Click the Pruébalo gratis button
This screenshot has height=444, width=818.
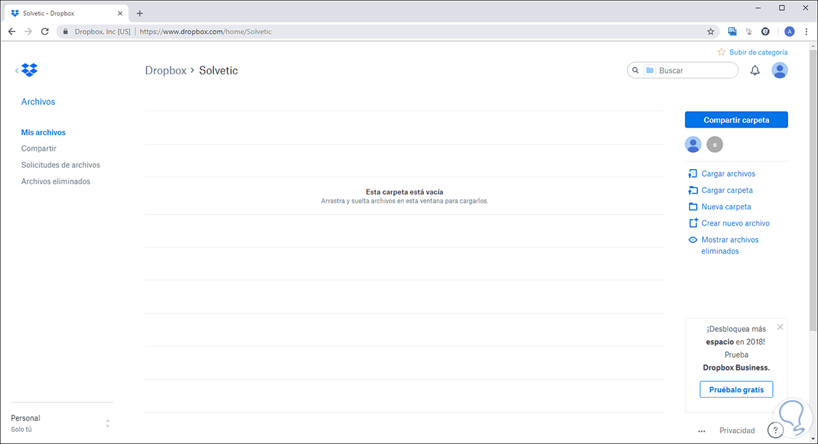pyautogui.click(x=736, y=389)
